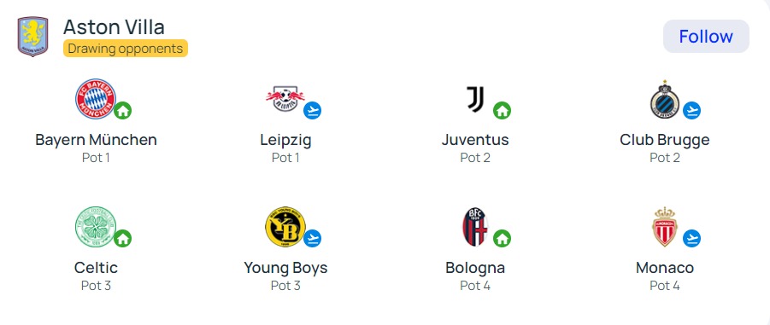Click the home icon next to Juventus

tap(502, 111)
